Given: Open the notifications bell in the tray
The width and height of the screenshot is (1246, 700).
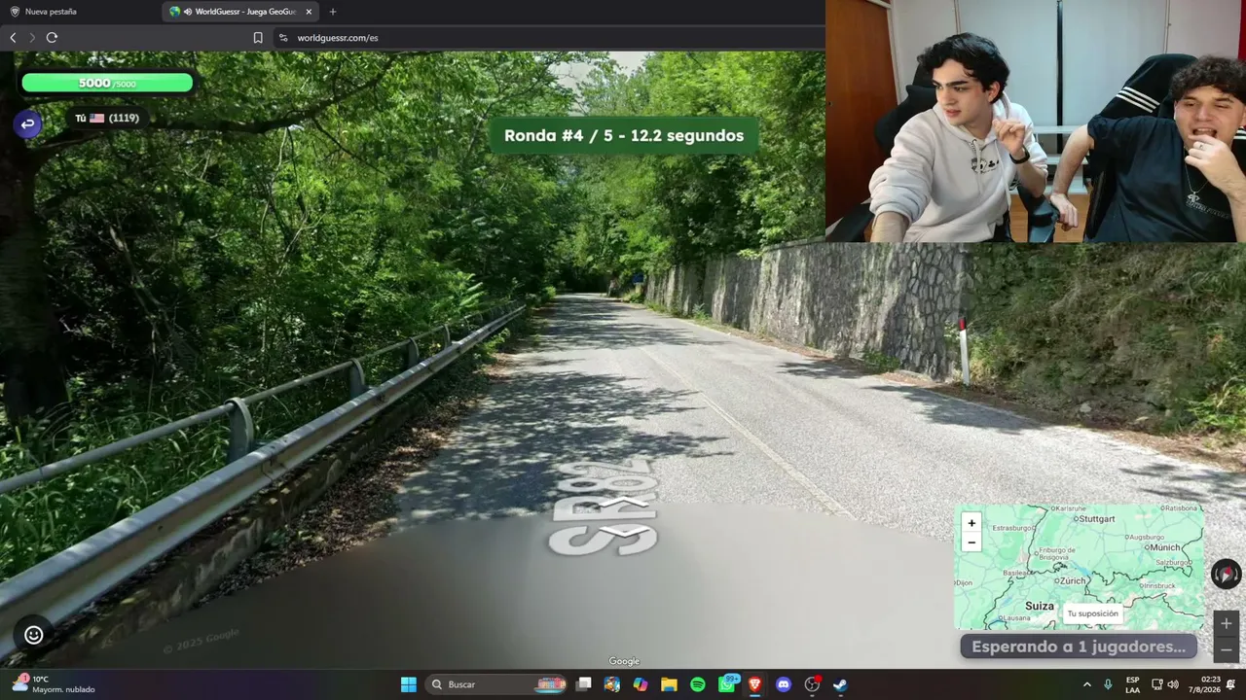Looking at the screenshot, I should point(1231,684).
